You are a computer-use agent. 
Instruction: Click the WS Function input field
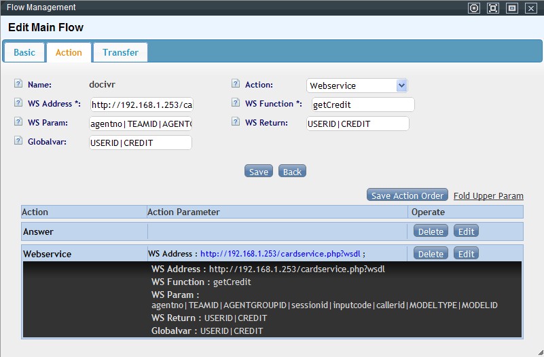click(363, 105)
